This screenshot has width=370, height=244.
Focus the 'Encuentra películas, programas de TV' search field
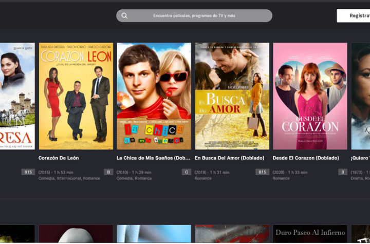pos(194,15)
